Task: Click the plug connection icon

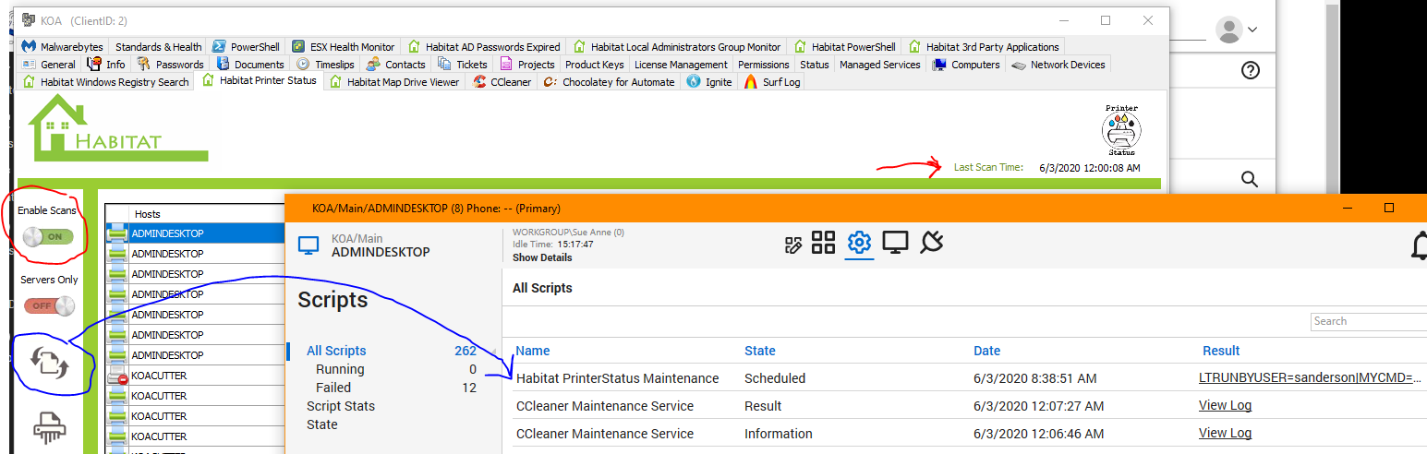Action: 931,243
